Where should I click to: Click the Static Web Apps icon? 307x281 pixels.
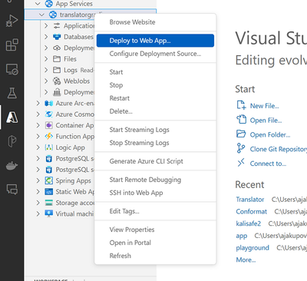[48, 192]
